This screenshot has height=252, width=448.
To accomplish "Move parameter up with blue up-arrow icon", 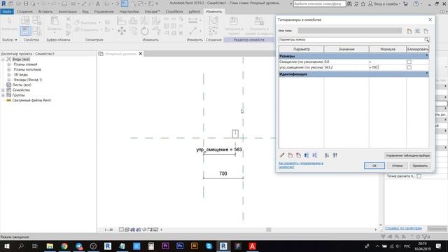I will [x=307, y=155].
